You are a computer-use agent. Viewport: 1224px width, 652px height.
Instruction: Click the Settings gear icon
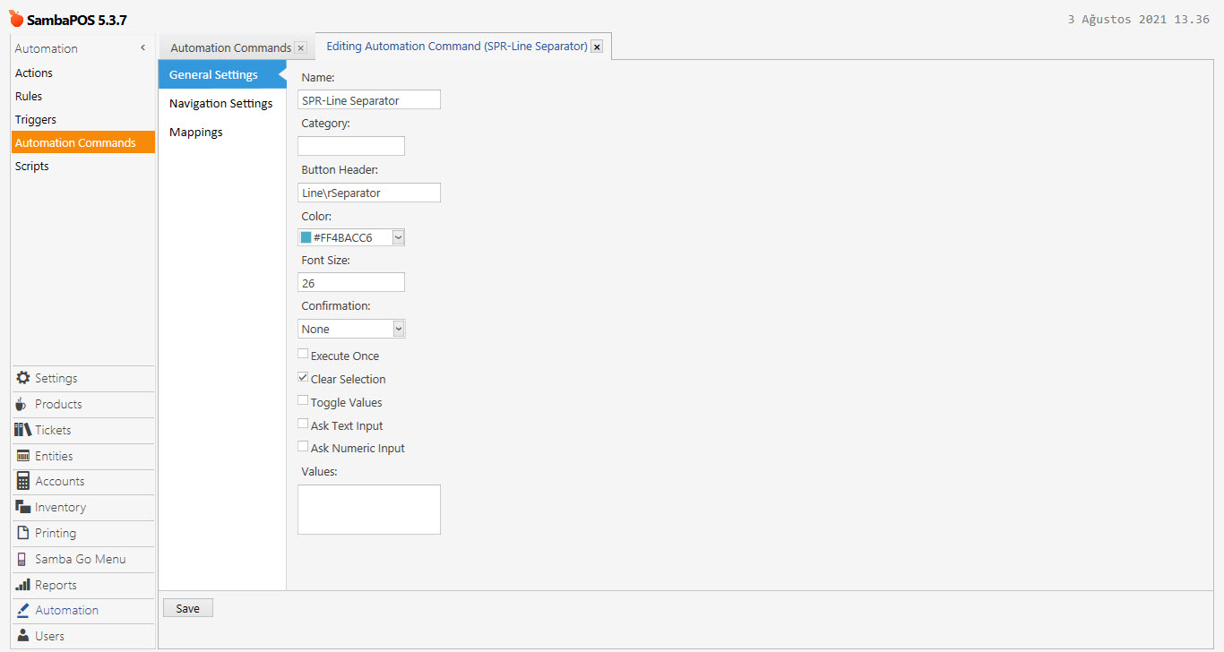pos(23,378)
